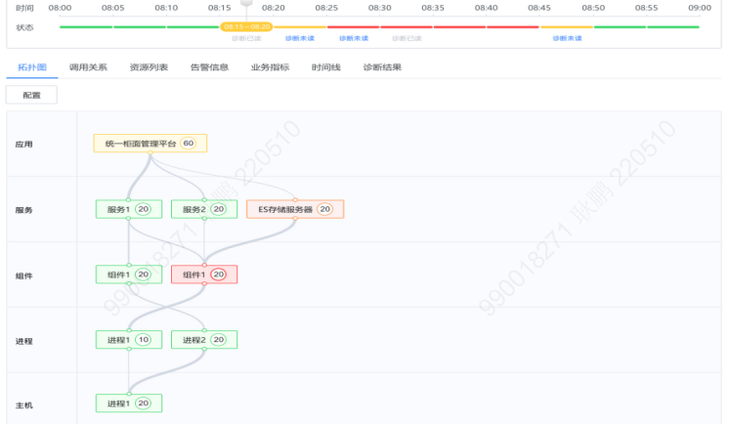Open the 拓扑图 tab
The height and width of the screenshot is (424, 729).
31,67
